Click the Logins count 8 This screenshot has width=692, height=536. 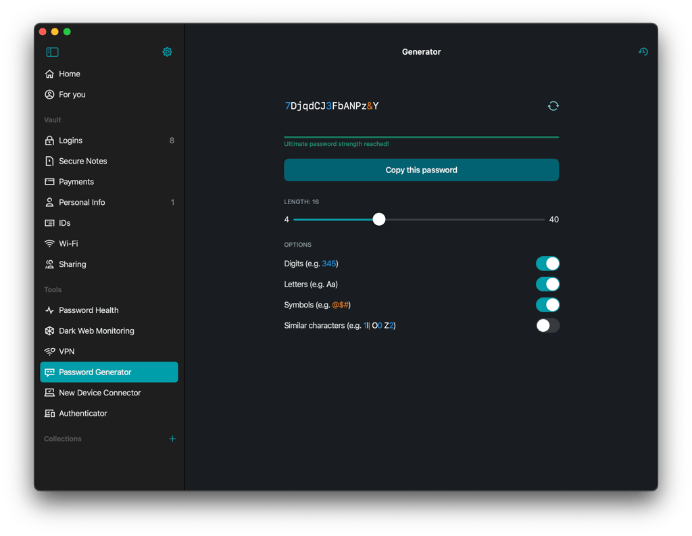tap(172, 141)
